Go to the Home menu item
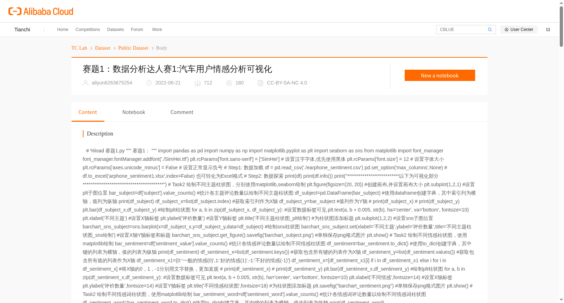The image size is (564, 303). pyautogui.click(x=63, y=30)
